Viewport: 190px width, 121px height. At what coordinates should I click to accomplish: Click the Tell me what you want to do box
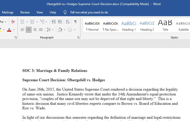[x=89, y=12]
